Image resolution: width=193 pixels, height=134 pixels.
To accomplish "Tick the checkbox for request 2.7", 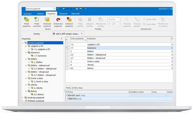I will coord(69,58).
